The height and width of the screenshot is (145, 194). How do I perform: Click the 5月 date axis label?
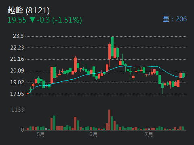point(41,134)
